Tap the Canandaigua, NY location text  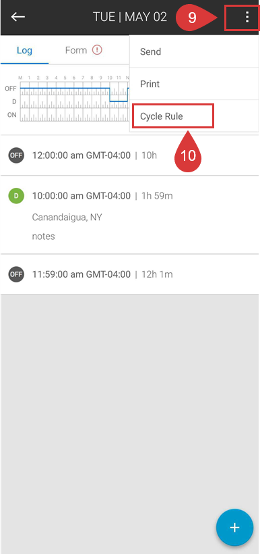pos(67,218)
